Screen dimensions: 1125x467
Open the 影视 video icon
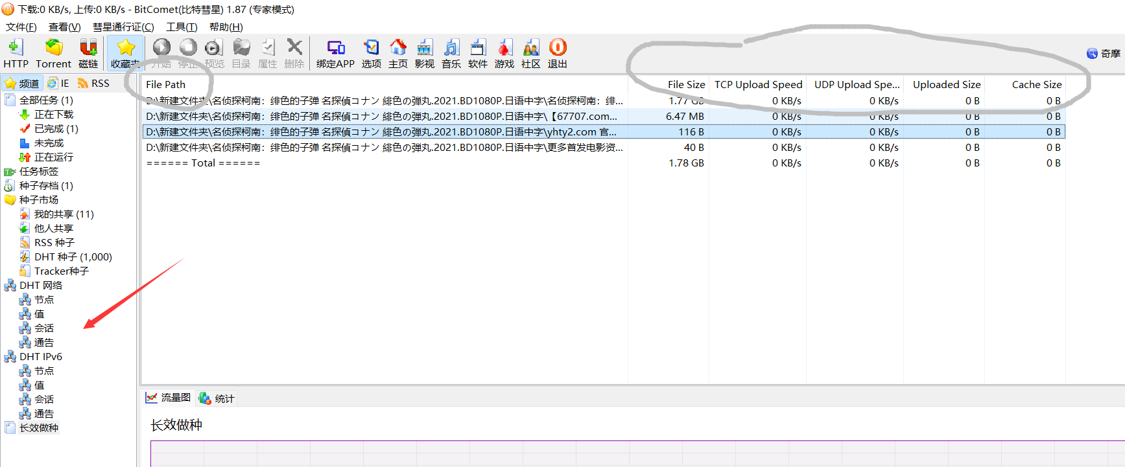[x=425, y=53]
